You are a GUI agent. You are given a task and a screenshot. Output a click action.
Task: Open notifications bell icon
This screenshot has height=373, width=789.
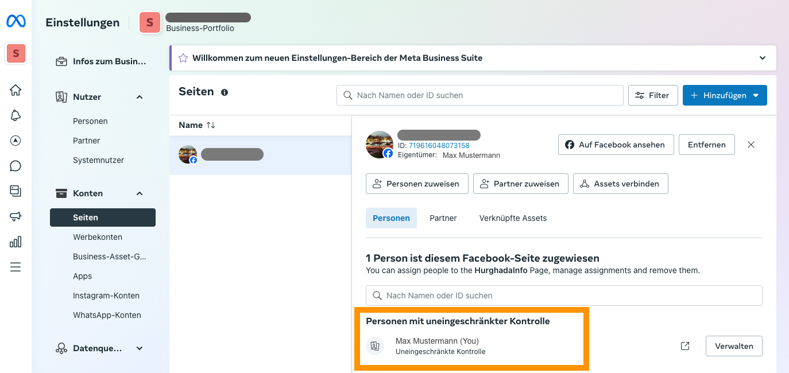16,115
